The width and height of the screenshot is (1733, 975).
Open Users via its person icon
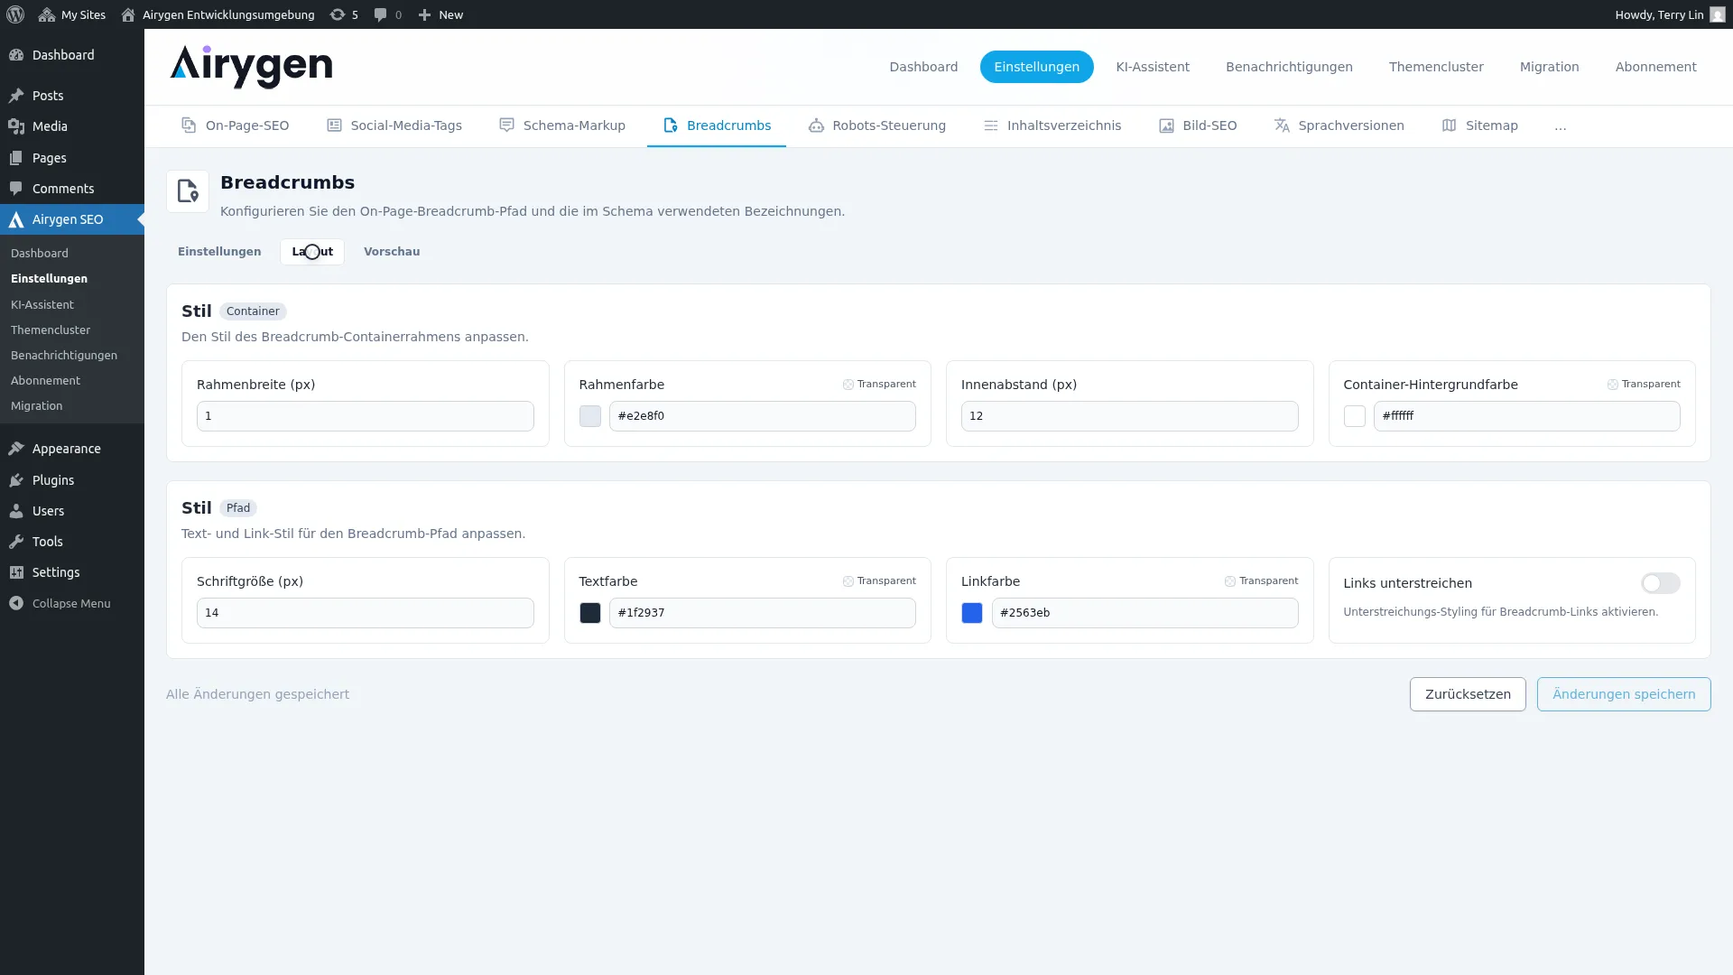pos(16,511)
